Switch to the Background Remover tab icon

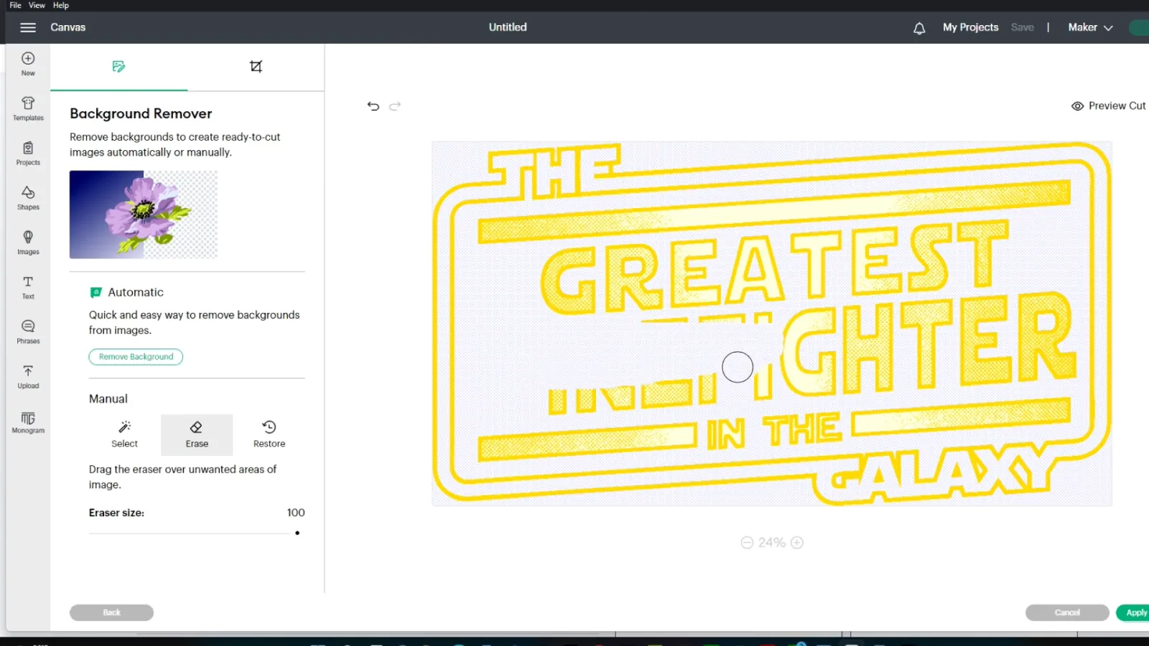pyautogui.click(x=118, y=67)
